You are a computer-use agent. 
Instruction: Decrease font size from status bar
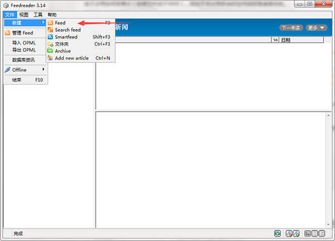point(289,233)
